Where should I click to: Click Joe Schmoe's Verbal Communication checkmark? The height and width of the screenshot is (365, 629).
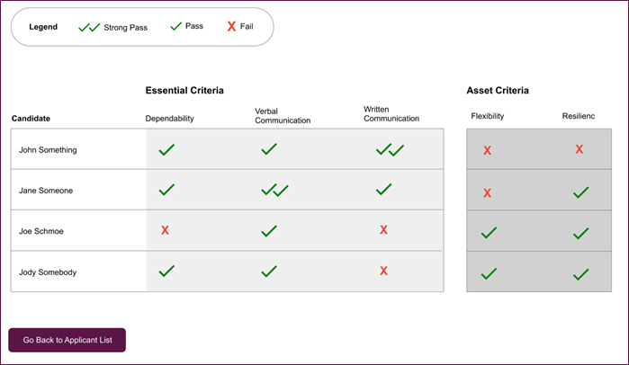(x=269, y=231)
